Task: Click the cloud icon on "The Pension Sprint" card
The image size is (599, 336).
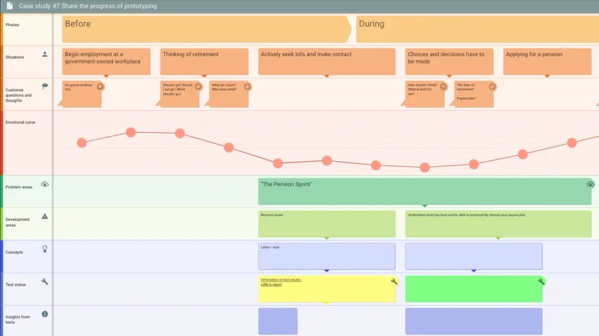Action: 590,184
